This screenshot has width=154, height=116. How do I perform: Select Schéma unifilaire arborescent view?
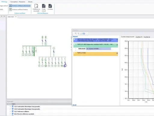click(x=20, y=6)
